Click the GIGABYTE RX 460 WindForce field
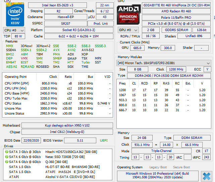Viewport: 215px width, 182px height. click(x=176, y=5)
